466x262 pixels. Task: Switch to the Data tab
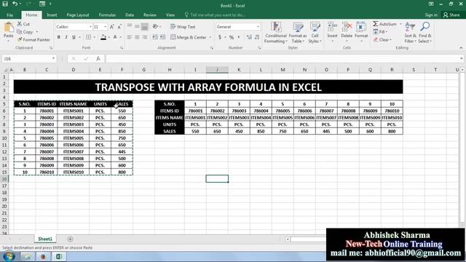[130, 15]
